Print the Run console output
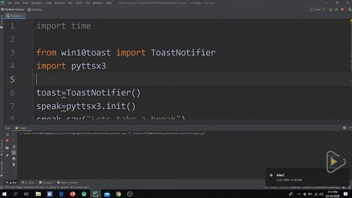This screenshot has width=352, height=198. [14, 158]
